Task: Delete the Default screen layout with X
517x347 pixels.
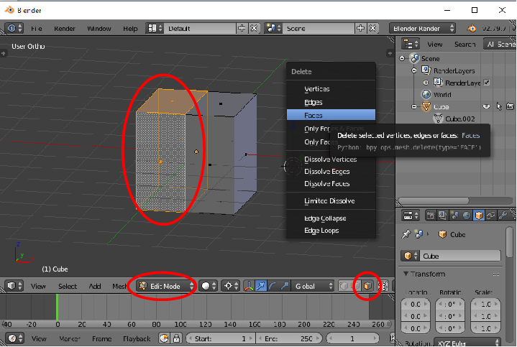Action: point(254,28)
